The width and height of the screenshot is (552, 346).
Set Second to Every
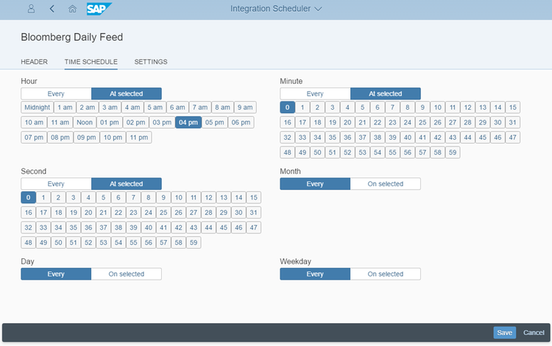[56, 184]
